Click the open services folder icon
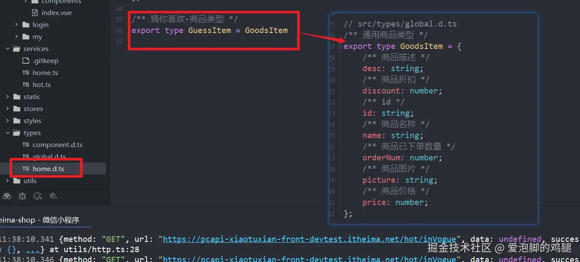 coord(17,49)
